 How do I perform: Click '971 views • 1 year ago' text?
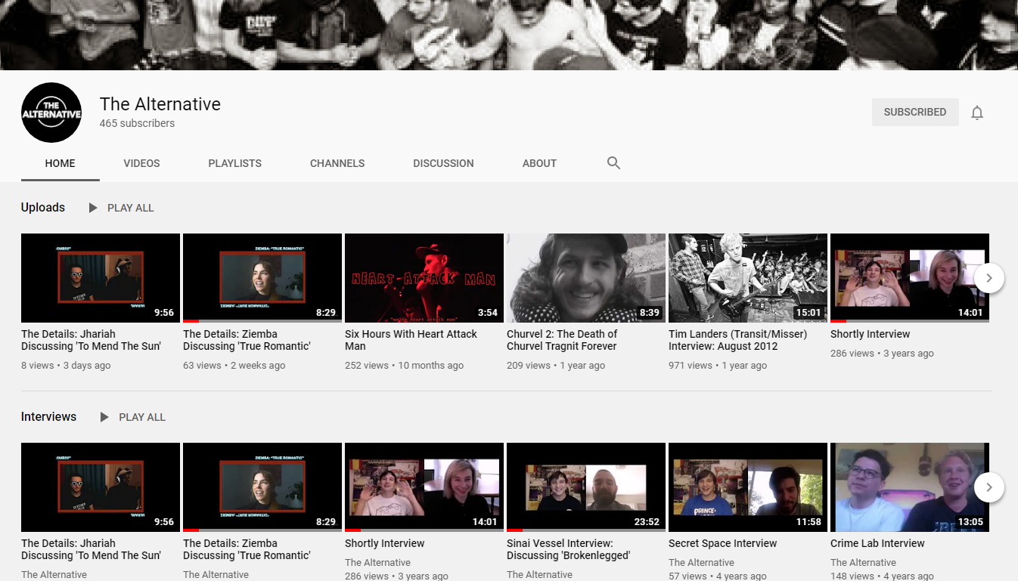[718, 365]
